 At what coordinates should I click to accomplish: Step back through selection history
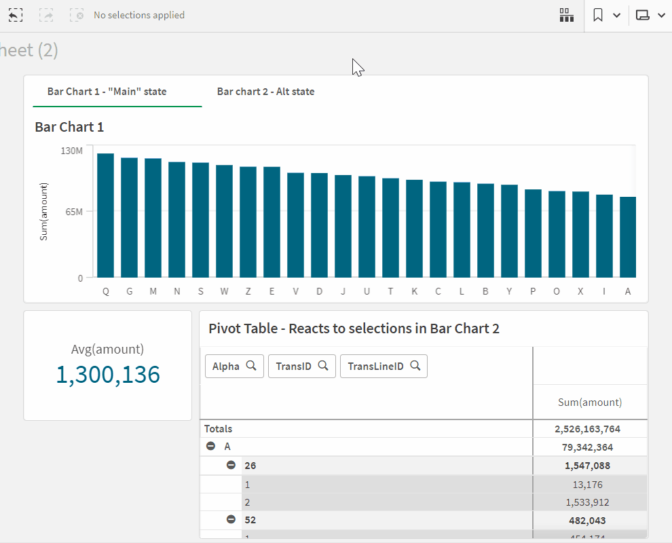coord(15,15)
